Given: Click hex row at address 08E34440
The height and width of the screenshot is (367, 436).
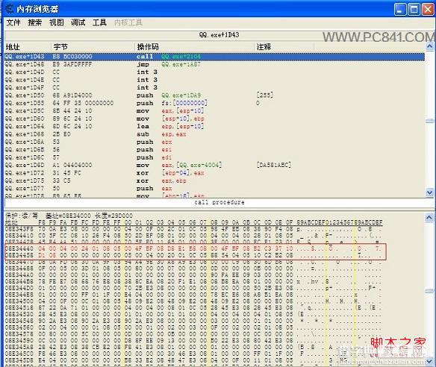Looking at the screenshot, I should (195, 248).
